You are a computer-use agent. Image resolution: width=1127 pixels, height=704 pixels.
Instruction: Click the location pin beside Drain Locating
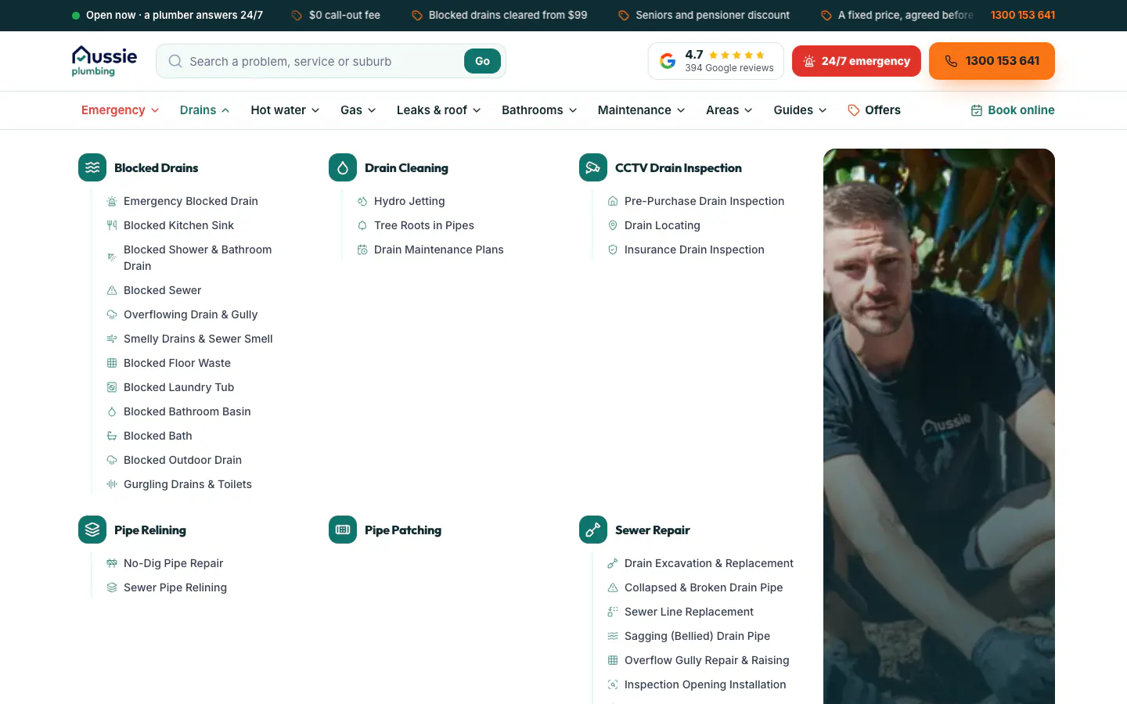pos(613,225)
